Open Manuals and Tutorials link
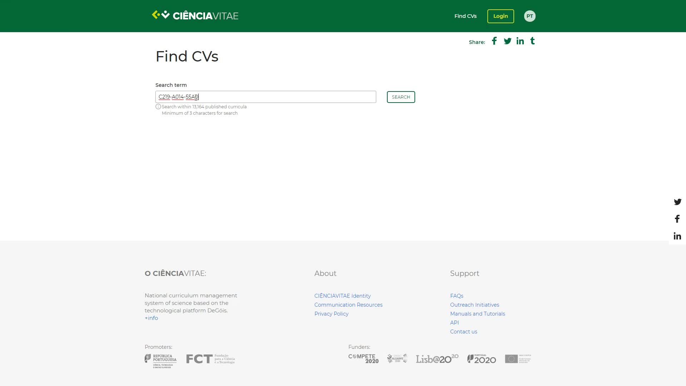The height and width of the screenshot is (386, 686). coord(477,314)
